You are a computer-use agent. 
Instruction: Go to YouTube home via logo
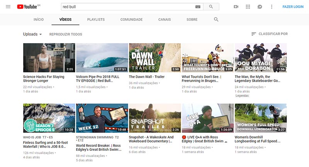click(27, 7)
